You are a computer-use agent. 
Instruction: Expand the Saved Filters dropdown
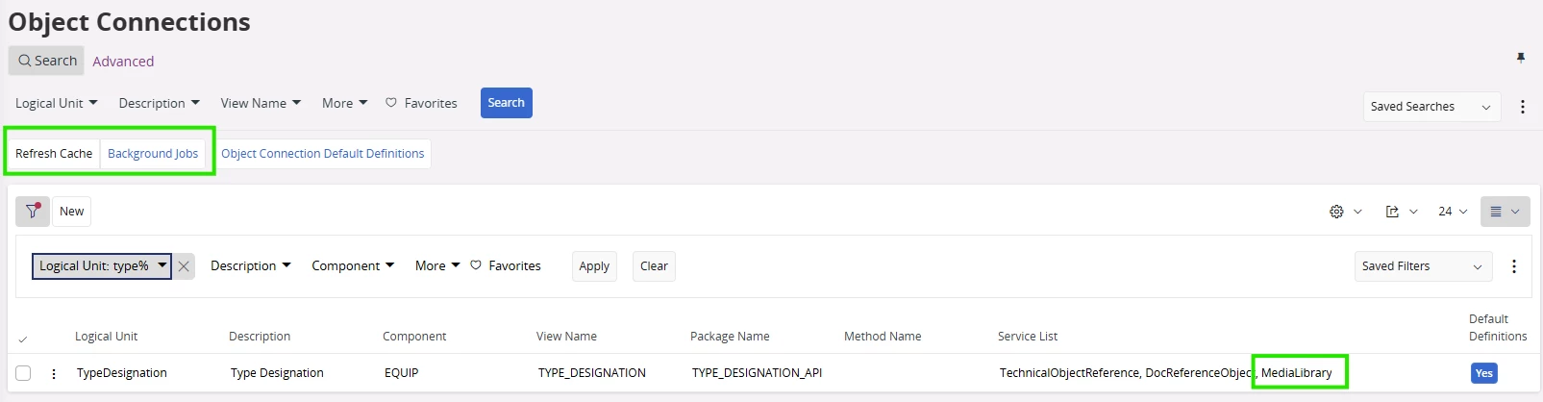tap(1422, 266)
